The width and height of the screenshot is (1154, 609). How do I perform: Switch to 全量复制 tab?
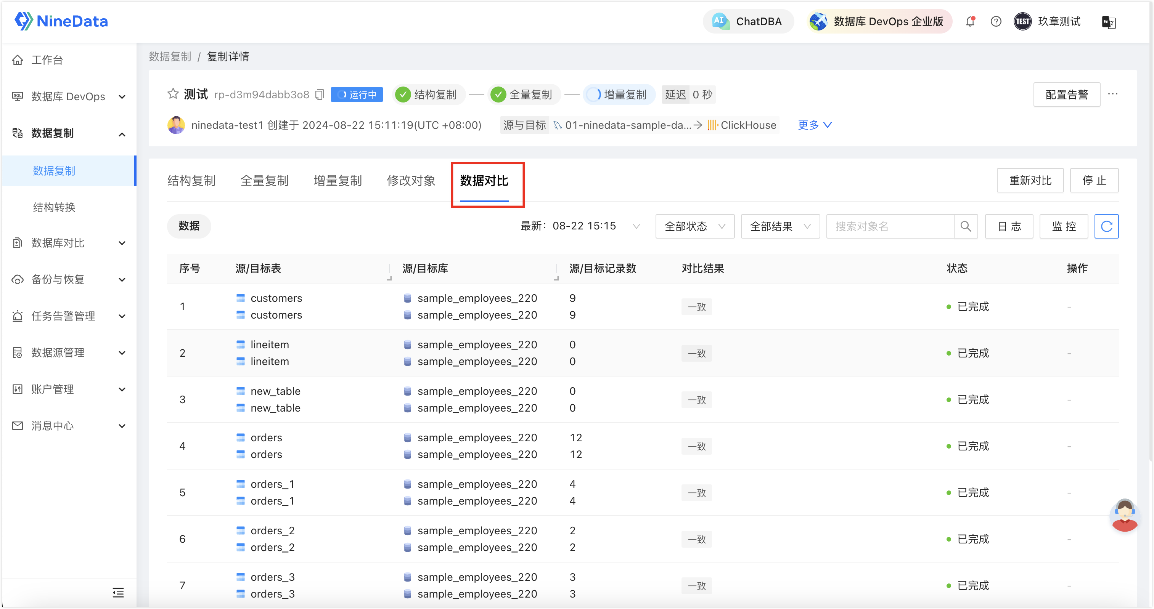[264, 181]
